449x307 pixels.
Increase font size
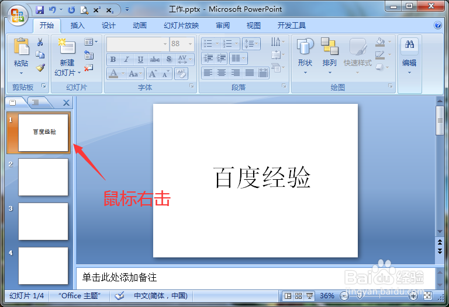tap(153, 74)
